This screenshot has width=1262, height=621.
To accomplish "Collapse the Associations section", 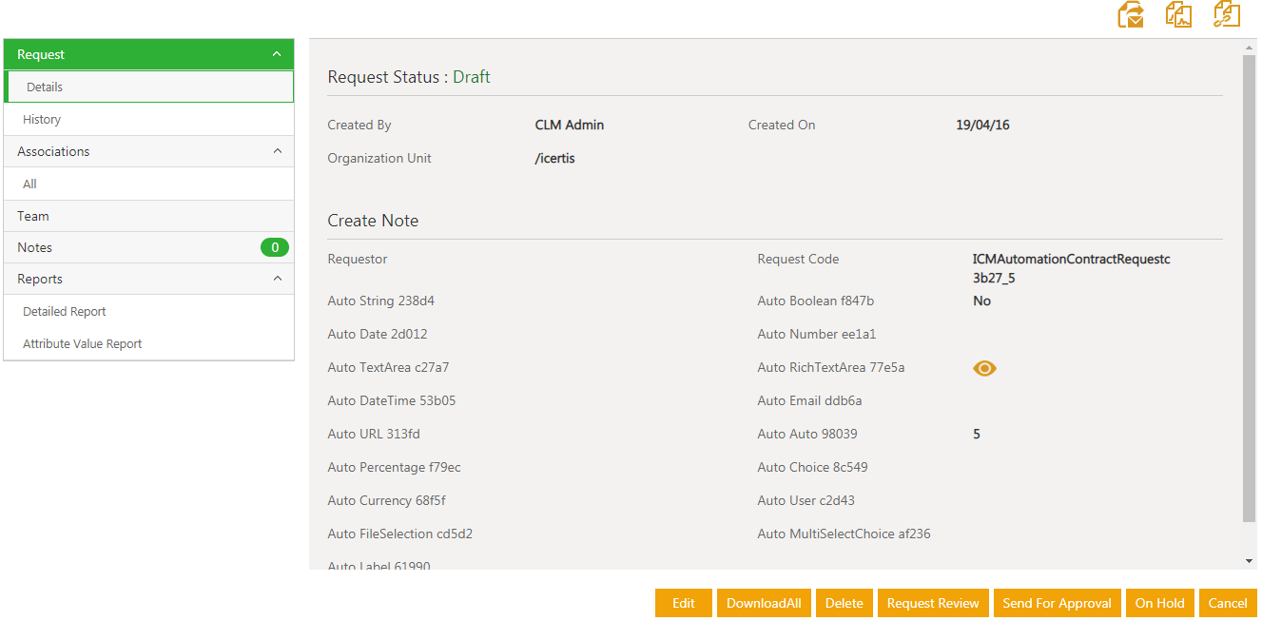I will tap(277, 151).
